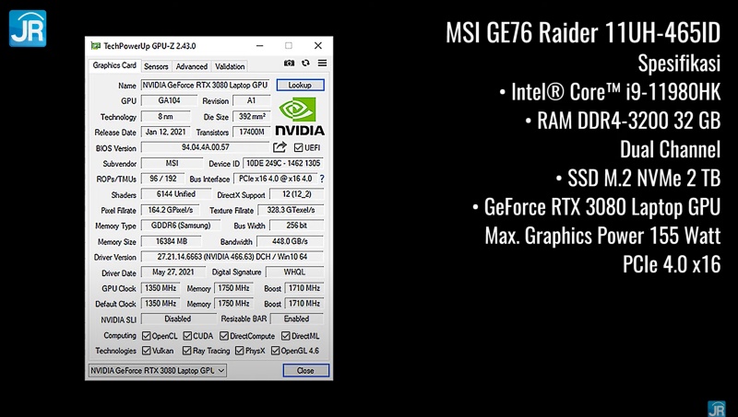Click the 392 mm² die size value
This screenshot has width=738, height=417.
[x=252, y=117]
